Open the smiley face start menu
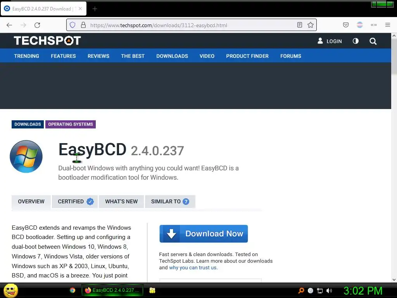The width and height of the screenshot is (397, 298). tap(11, 290)
